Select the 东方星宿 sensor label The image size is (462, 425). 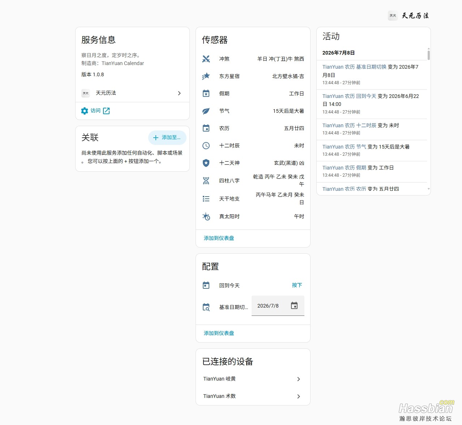pyautogui.click(x=229, y=76)
